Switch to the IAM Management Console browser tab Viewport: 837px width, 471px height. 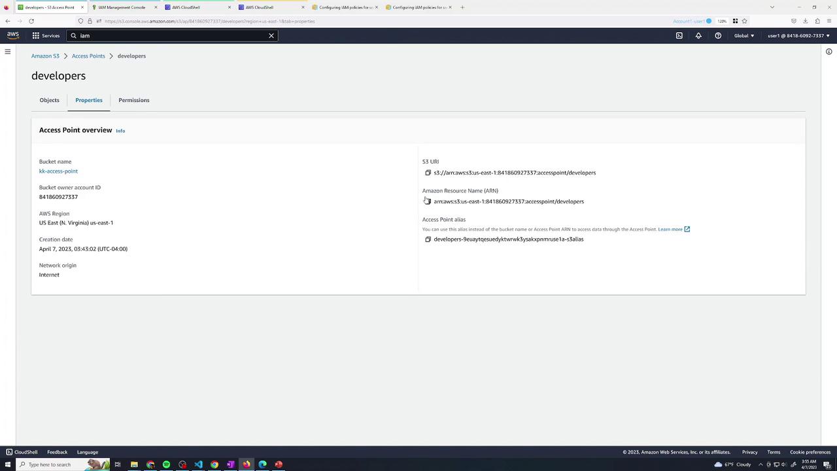123,7
